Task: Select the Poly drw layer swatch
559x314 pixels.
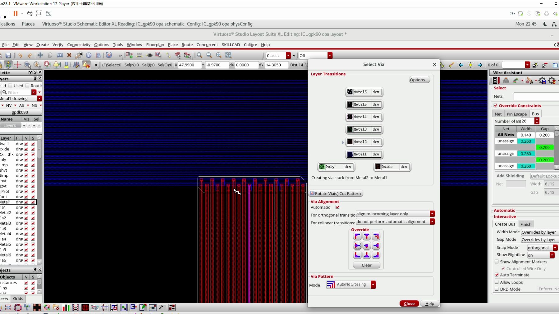Action: (336, 167)
